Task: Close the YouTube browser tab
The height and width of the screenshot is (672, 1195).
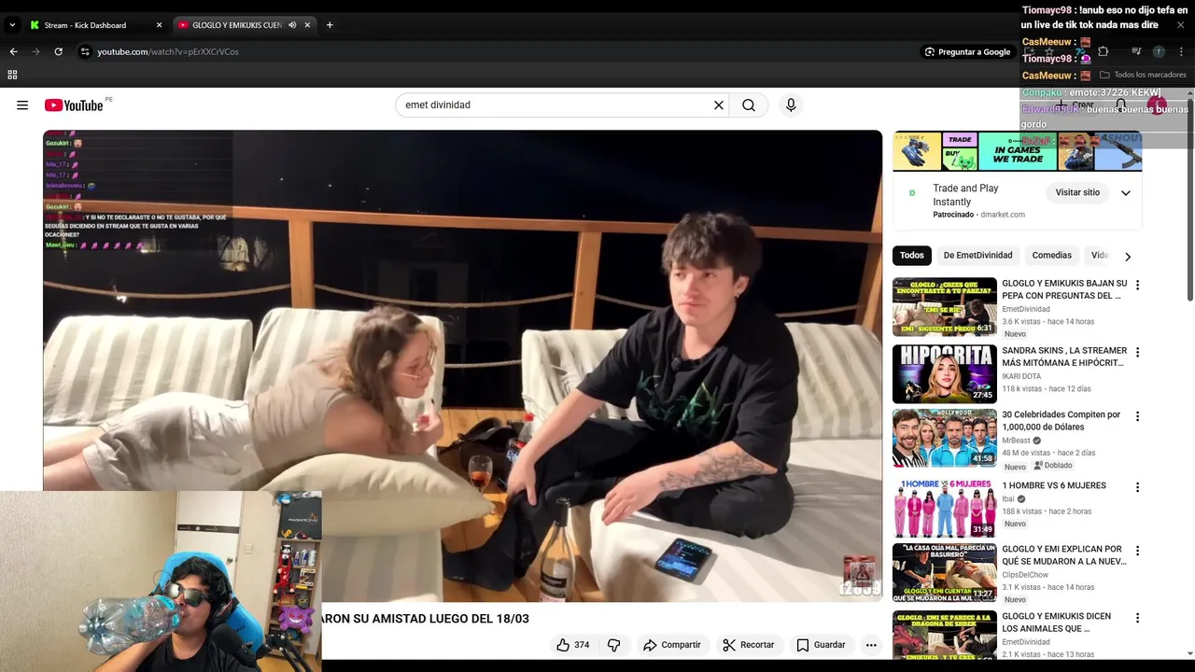Action: (307, 25)
